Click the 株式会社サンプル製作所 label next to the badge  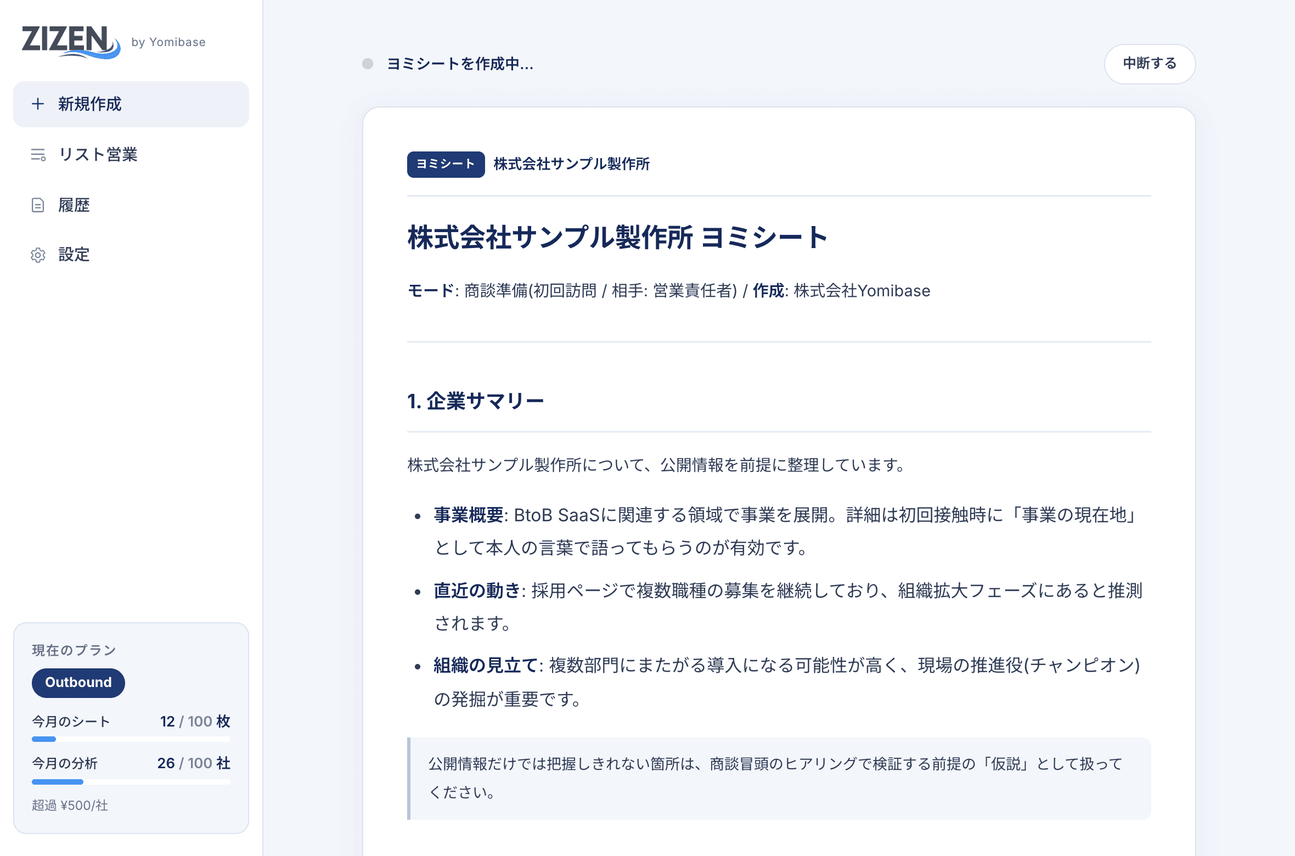coord(572,164)
